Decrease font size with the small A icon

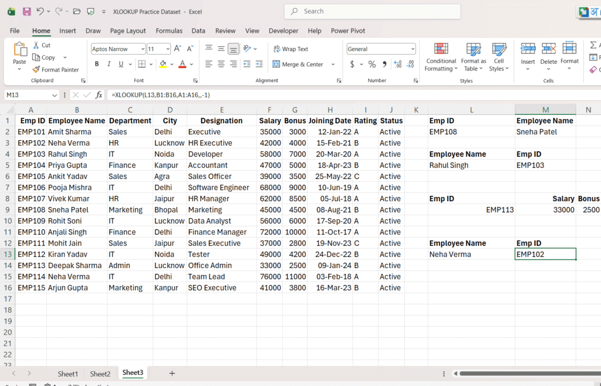pos(190,49)
